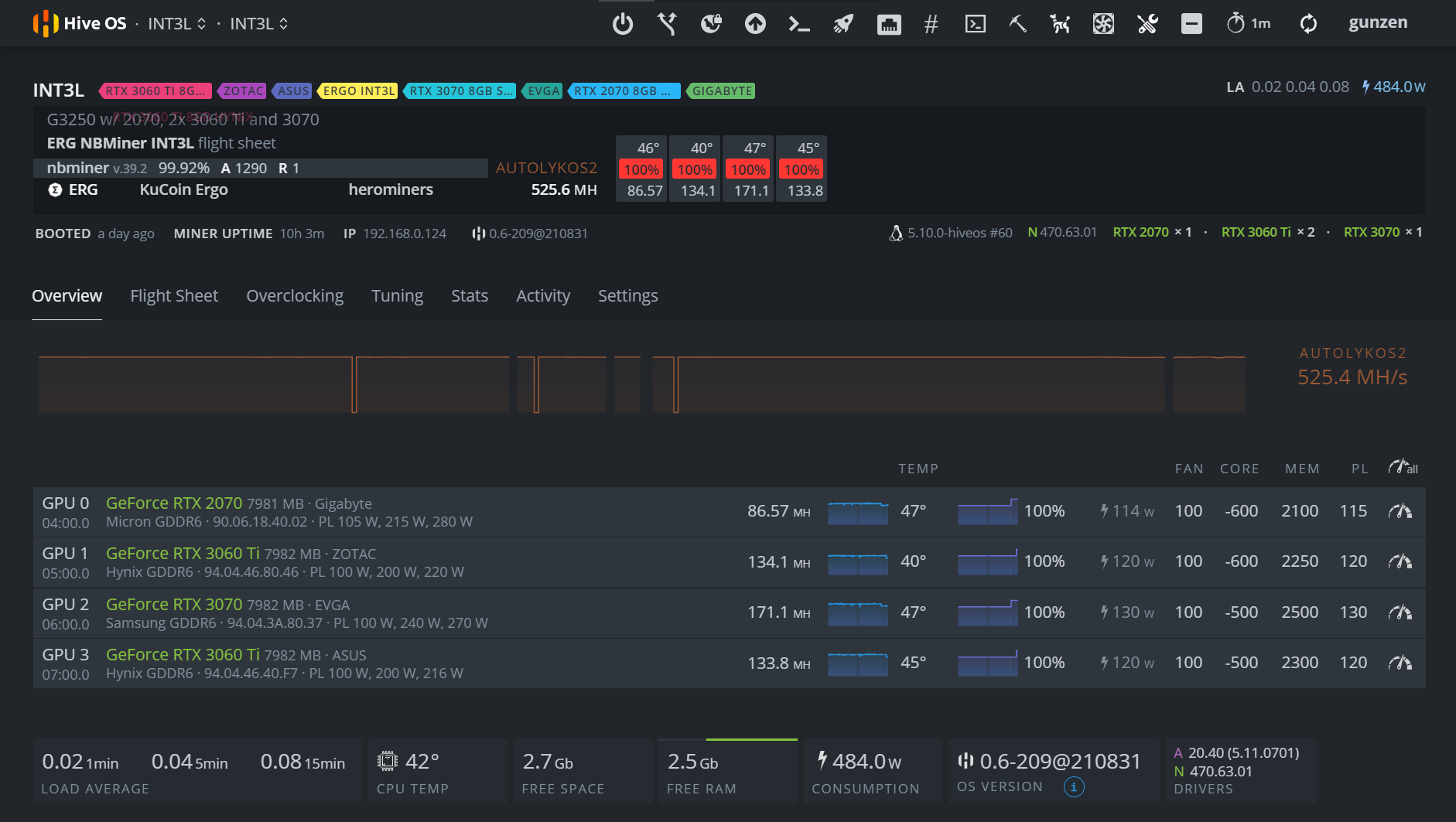Click the power actions icon
The width and height of the screenshot is (1456, 822).
623,24
